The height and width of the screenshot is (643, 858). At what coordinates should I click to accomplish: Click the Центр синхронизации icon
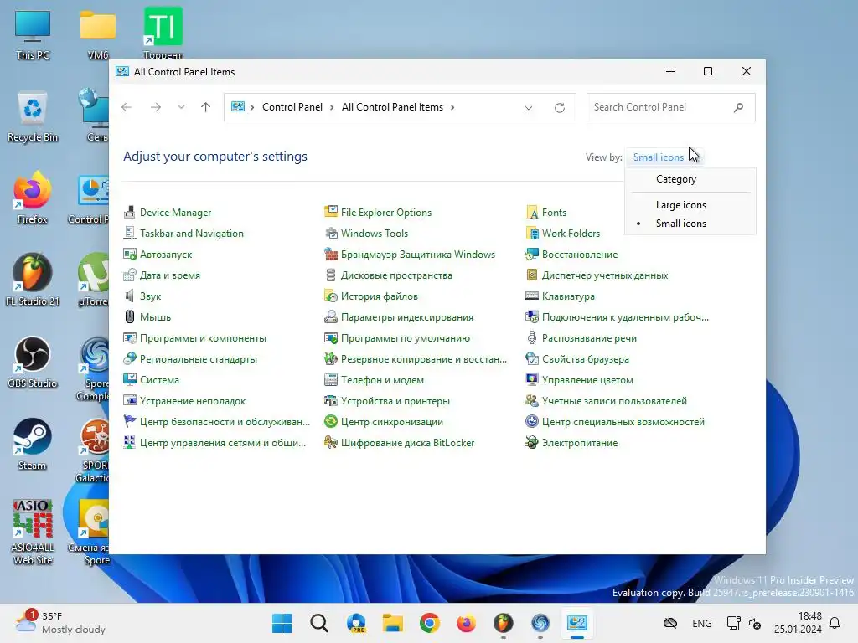pyautogui.click(x=330, y=422)
